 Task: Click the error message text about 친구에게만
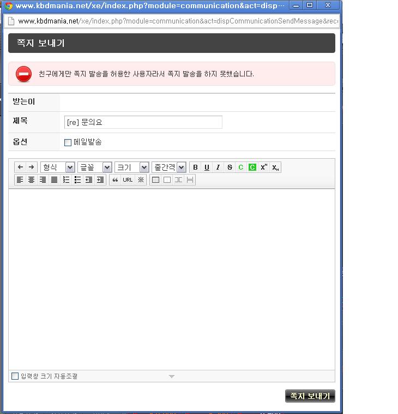[146, 74]
